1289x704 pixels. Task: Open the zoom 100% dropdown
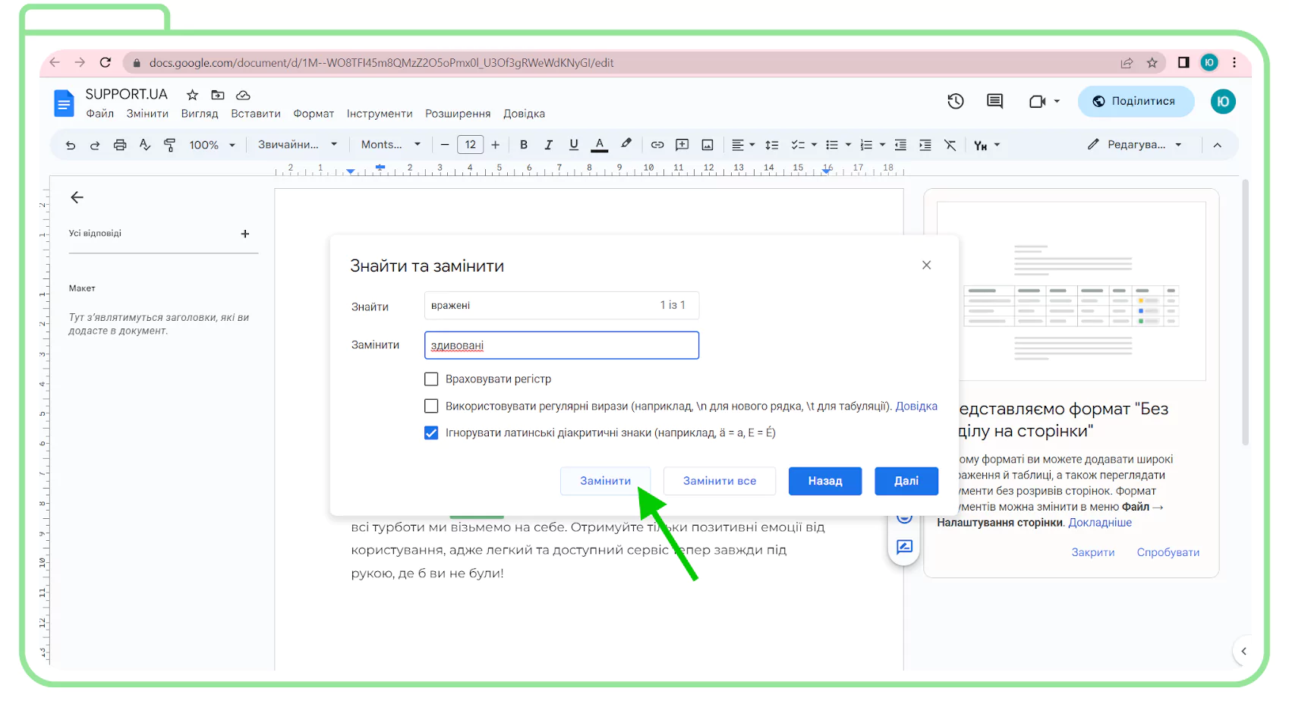tap(212, 145)
